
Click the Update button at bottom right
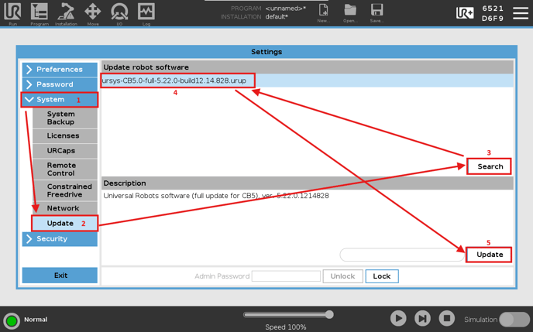tap(490, 255)
